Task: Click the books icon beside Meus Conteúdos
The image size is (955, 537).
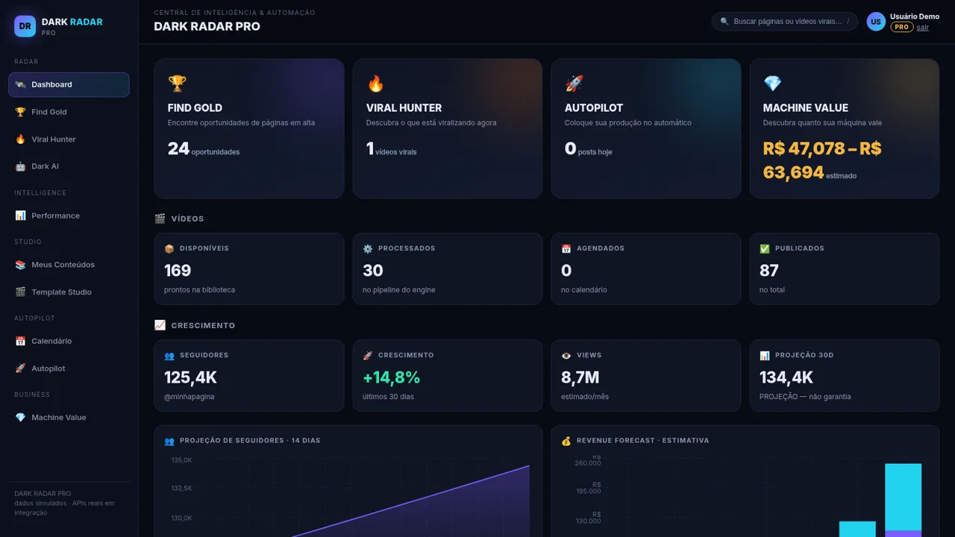Action: pyautogui.click(x=20, y=265)
